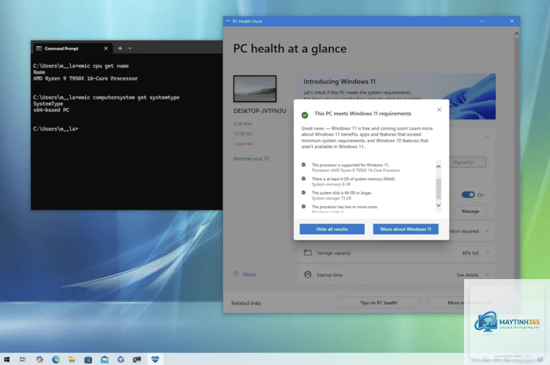Click More about Windows 11 button

406,229
